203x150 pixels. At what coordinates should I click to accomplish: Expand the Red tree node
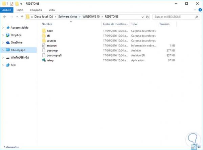tap(3, 65)
